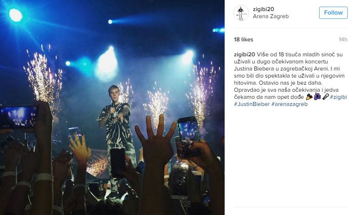The image size is (352, 215).
Task: View the 18 likes list
Action: pyautogui.click(x=243, y=39)
